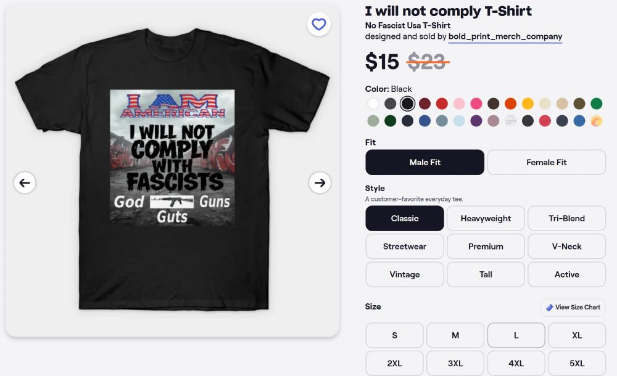Viewport: 617px width, 376px height.
Task: Open bold_print_merch_company seller page
Action: pyautogui.click(x=505, y=36)
